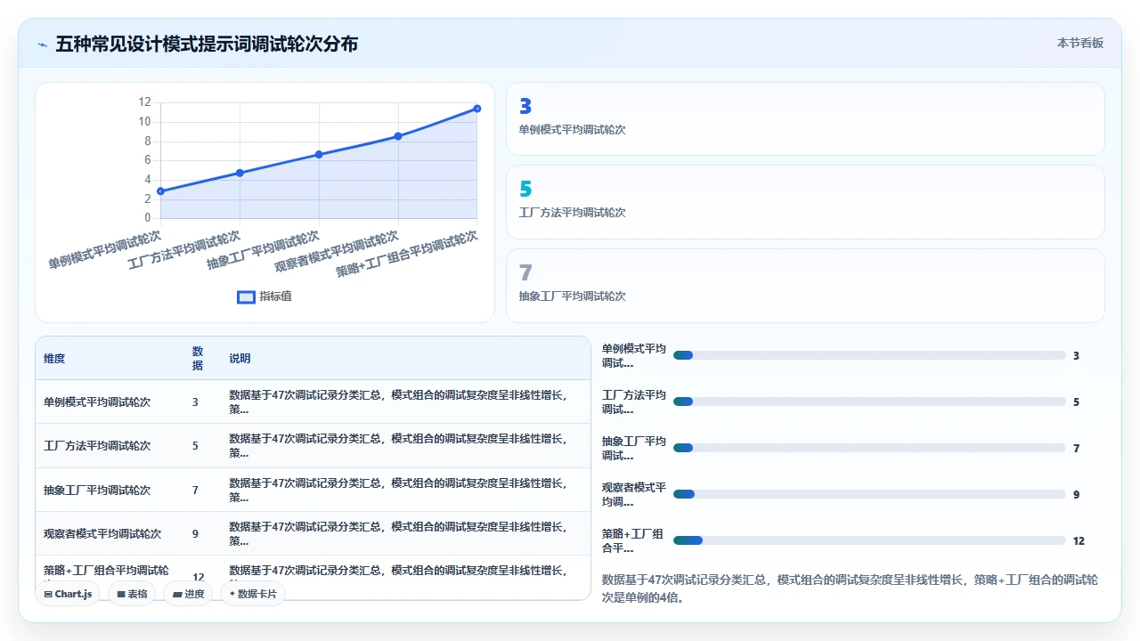Viewport: 1140px width, 641px height.
Task: Click the lightning icon beside the dashboard title
Action: click(42, 45)
